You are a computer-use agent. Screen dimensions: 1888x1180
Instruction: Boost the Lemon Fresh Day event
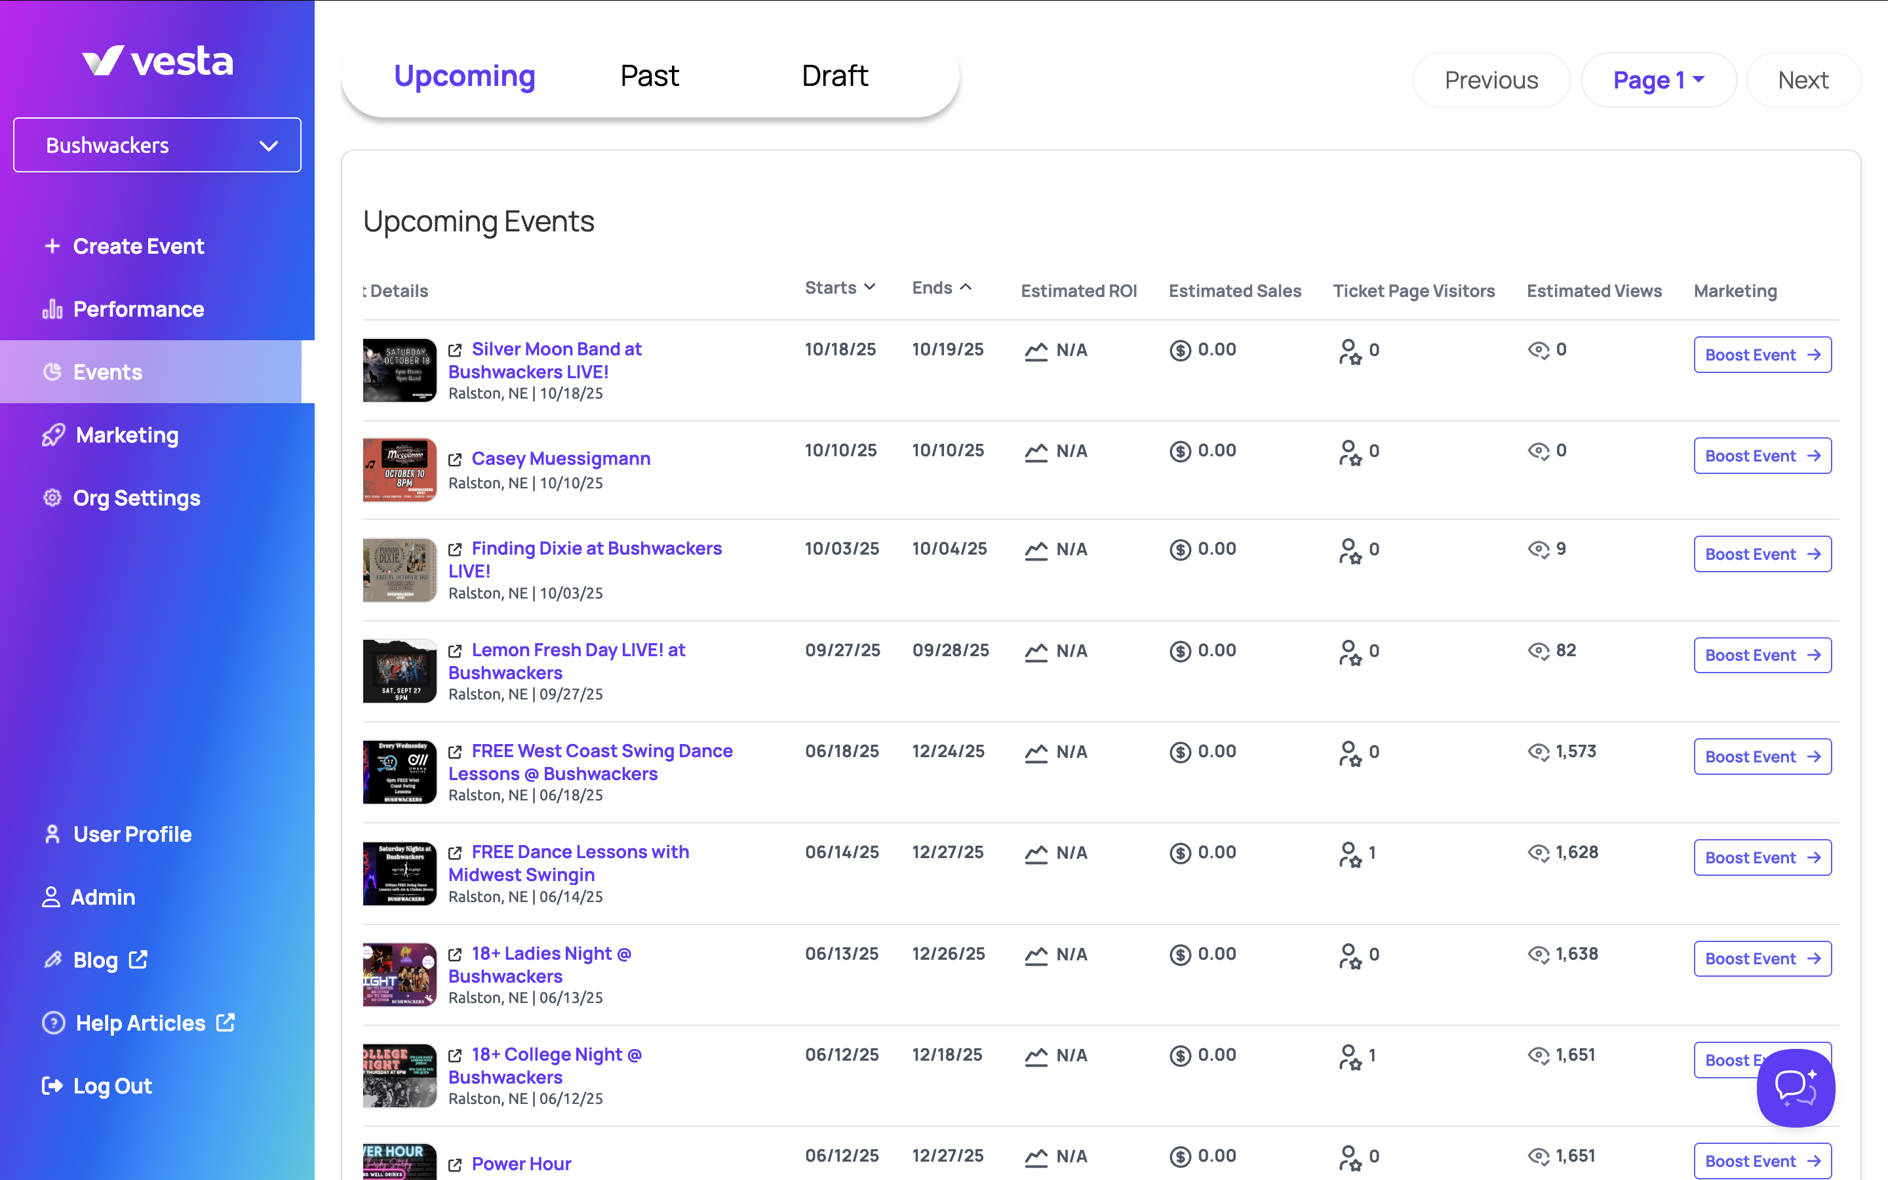[1762, 656]
